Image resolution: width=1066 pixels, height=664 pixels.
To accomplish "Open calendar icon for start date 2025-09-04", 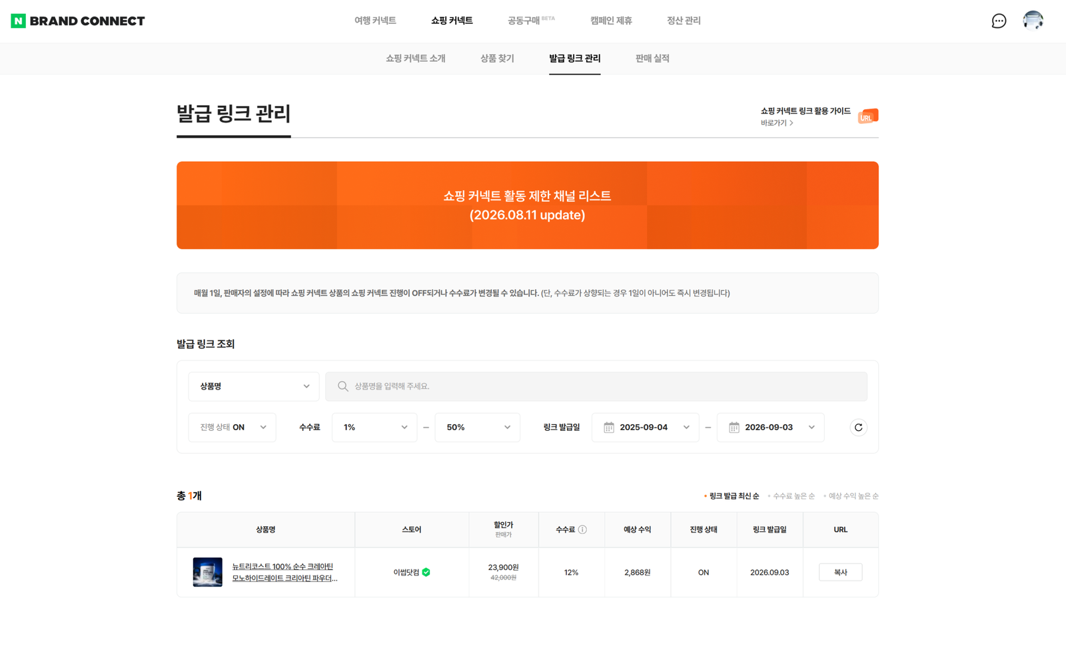I will [x=609, y=428].
